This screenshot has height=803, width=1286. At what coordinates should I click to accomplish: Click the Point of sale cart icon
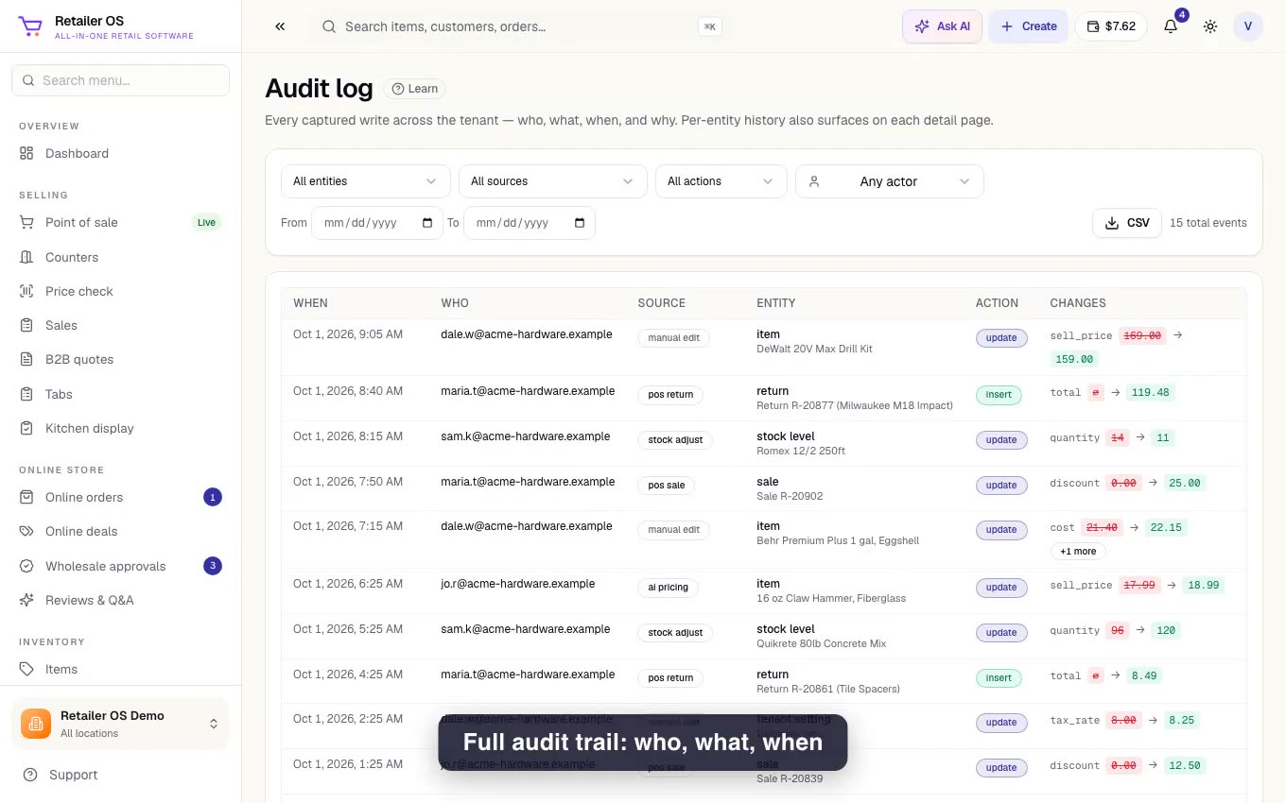click(26, 222)
